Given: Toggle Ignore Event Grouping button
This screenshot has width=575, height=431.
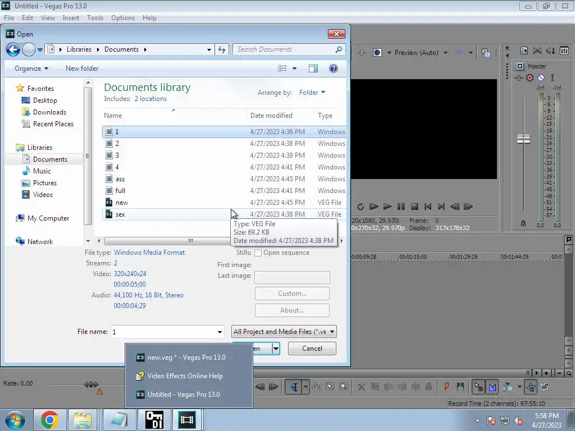Looking at the screenshot, I should 545,387.
